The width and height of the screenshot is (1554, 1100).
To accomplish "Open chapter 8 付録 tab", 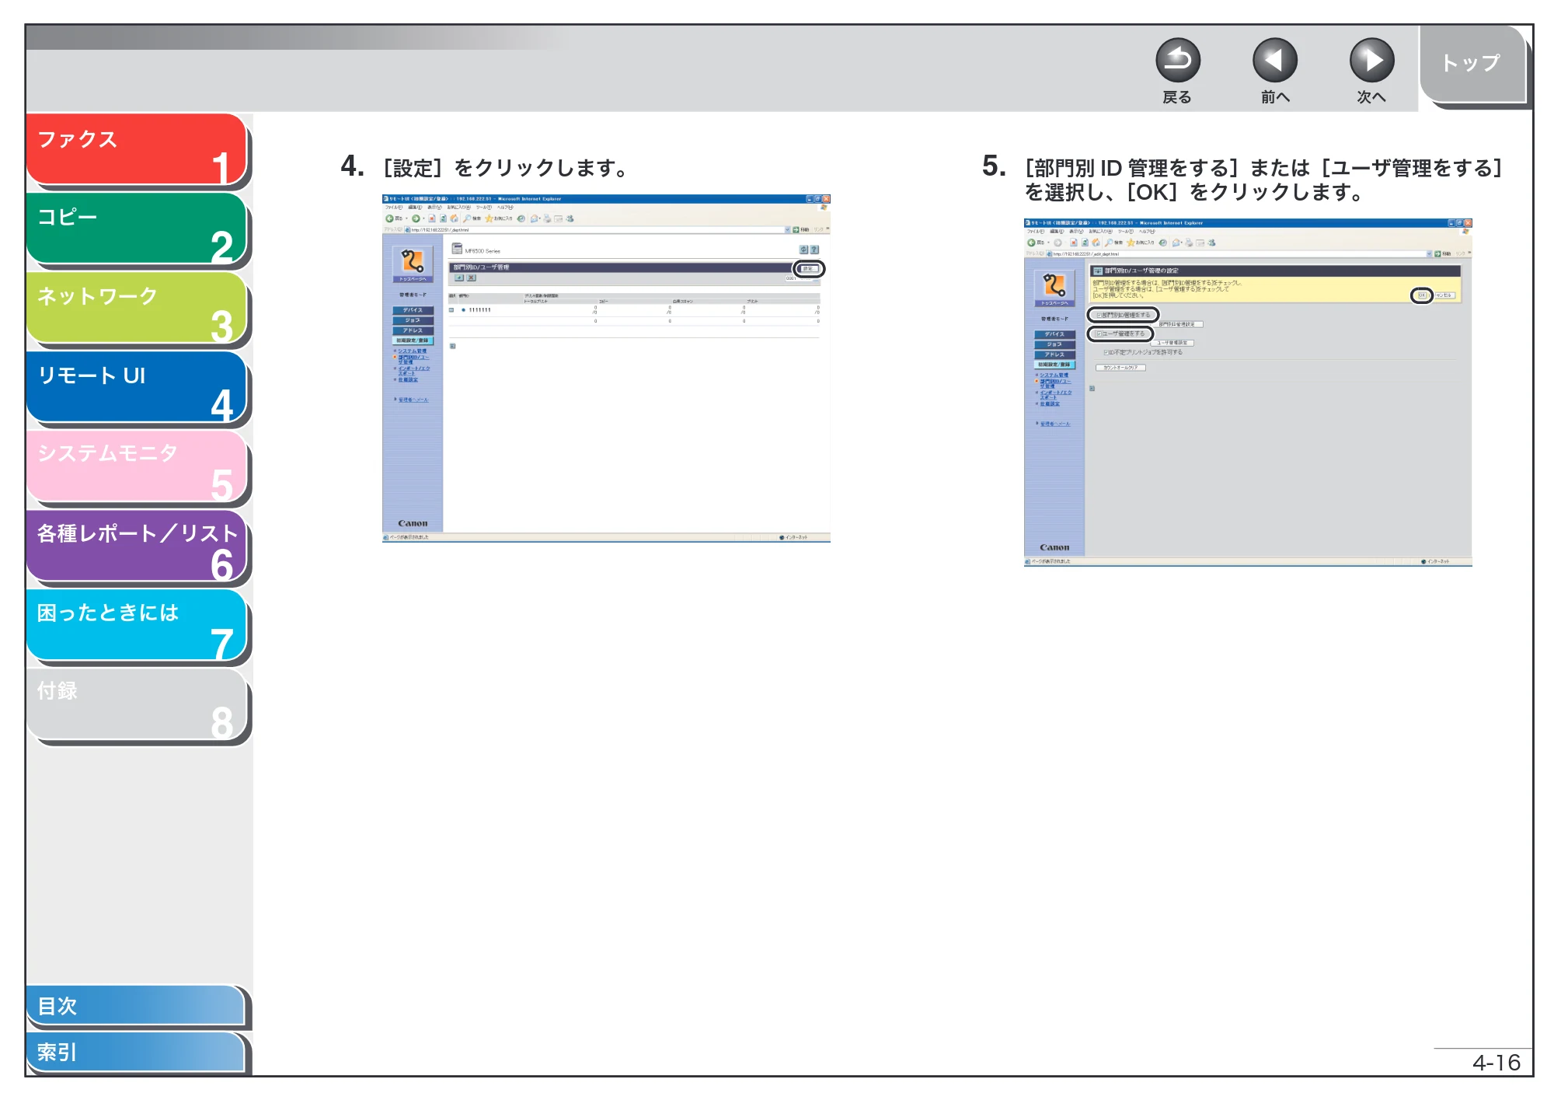I will click(x=137, y=704).
